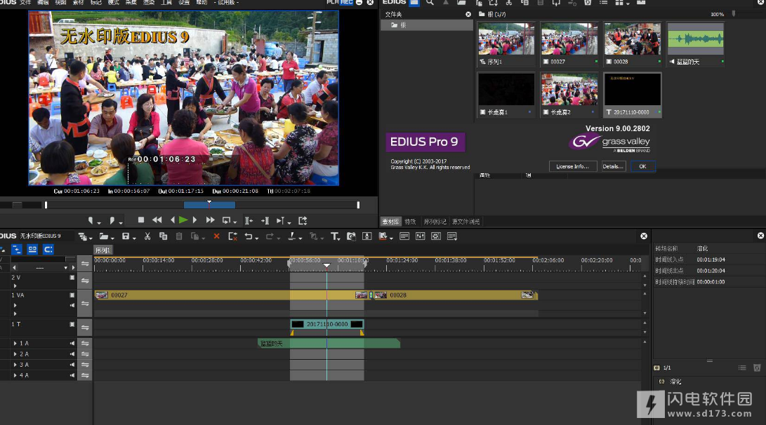Click the Copy icon in timeline toolbar

(x=163, y=236)
